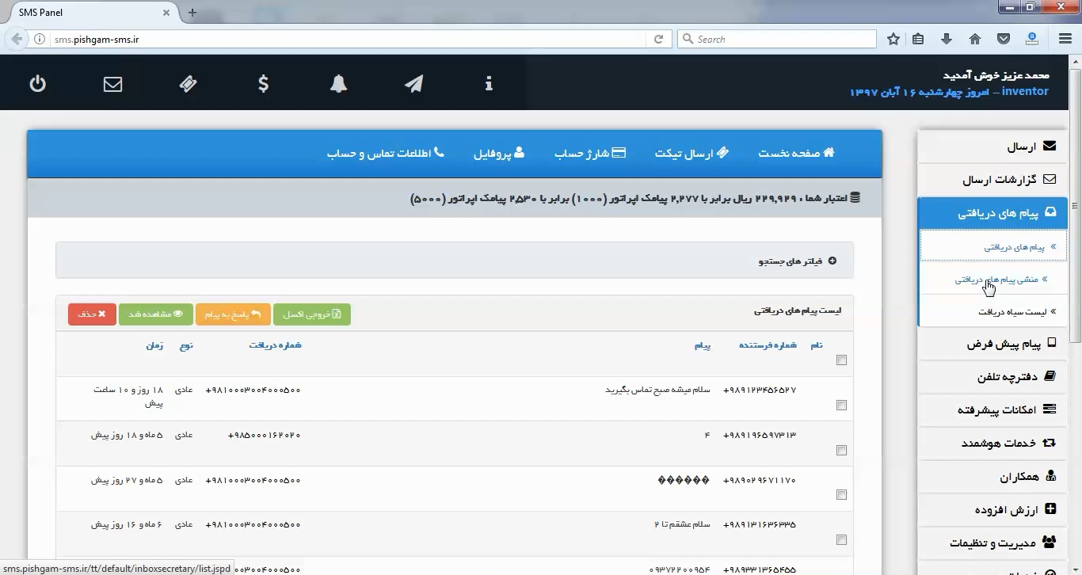The image size is (1082, 575).
Task: Click the ticket icon in dark header
Action: point(188,83)
